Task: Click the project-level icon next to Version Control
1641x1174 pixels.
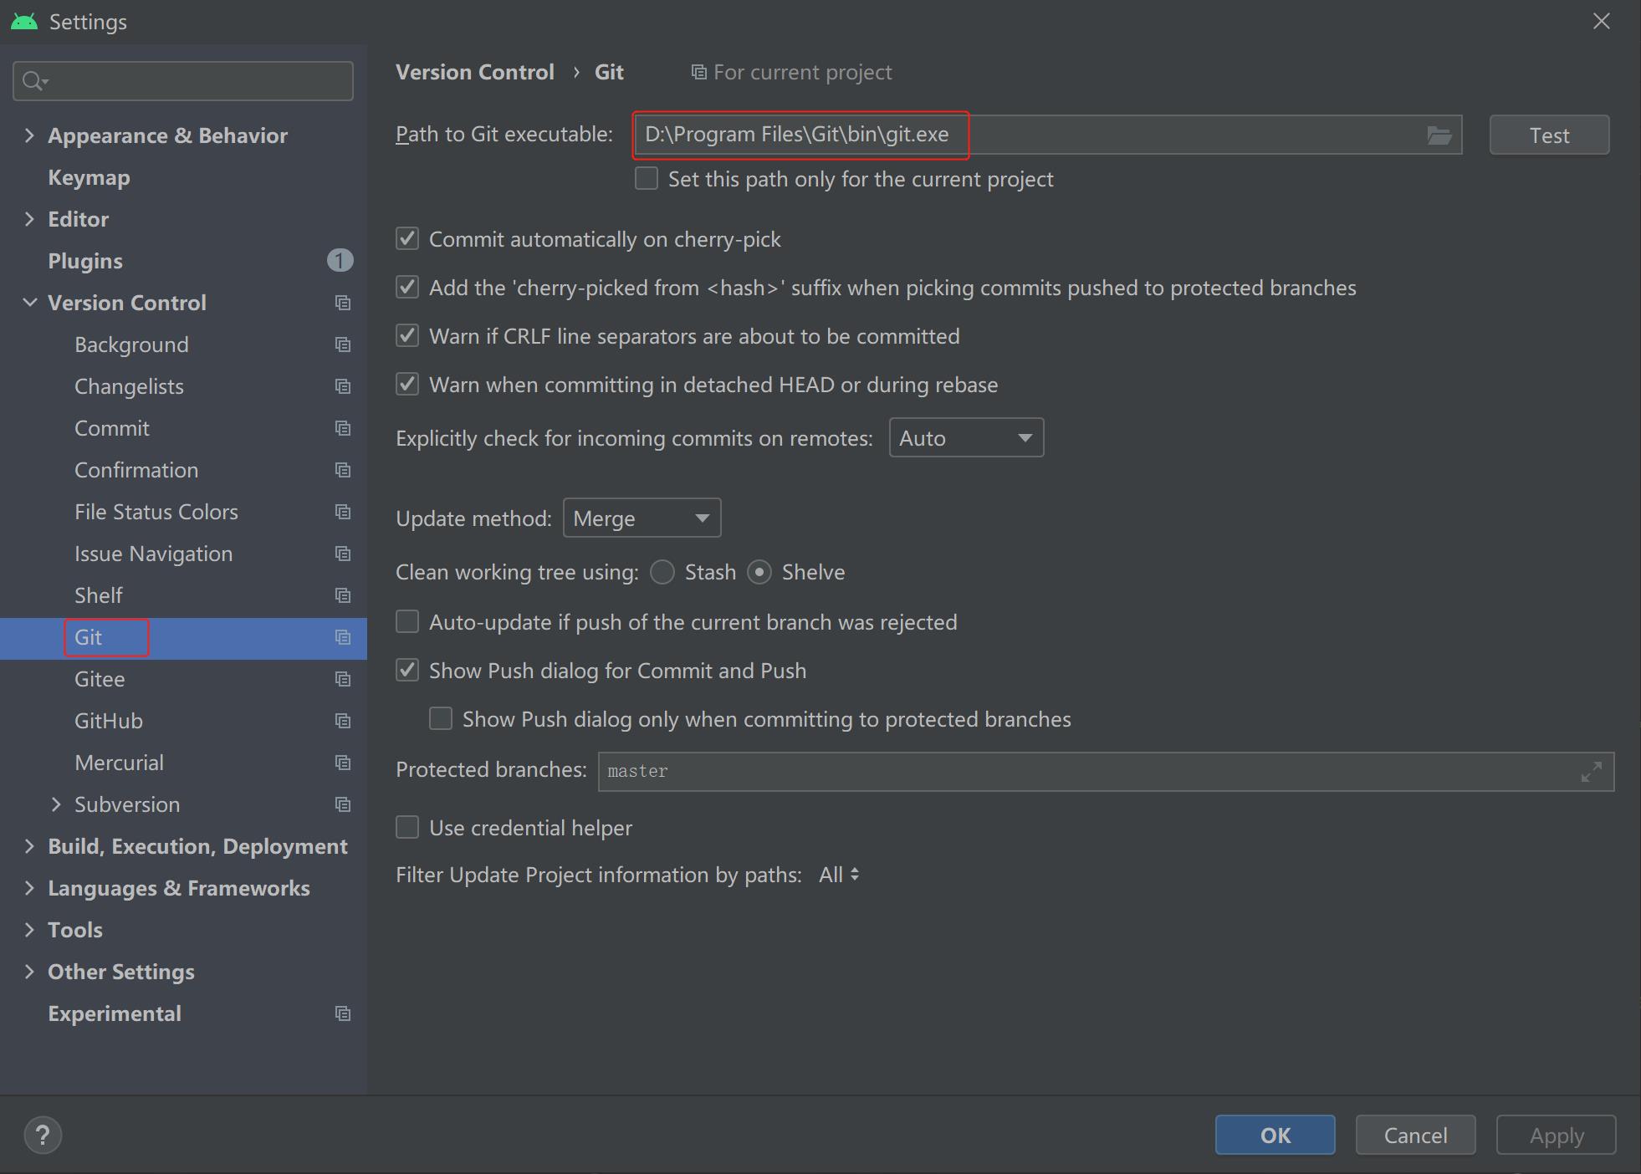Action: (x=343, y=303)
